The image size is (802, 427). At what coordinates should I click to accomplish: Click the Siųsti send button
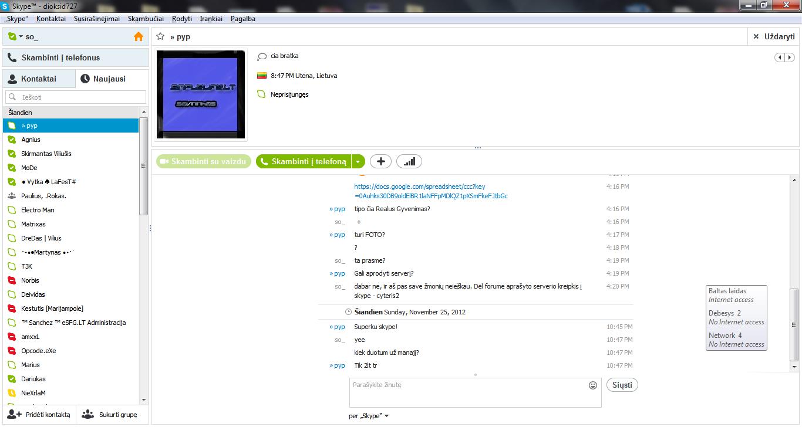(622, 385)
